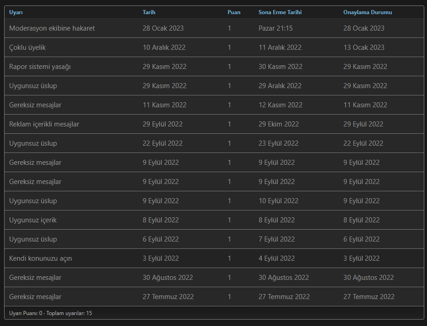Image resolution: width=427 pixels, height=326 pixels.
Task: Click the "Toplam uyarılar: 15" footer text
Action: pos(69,313)
